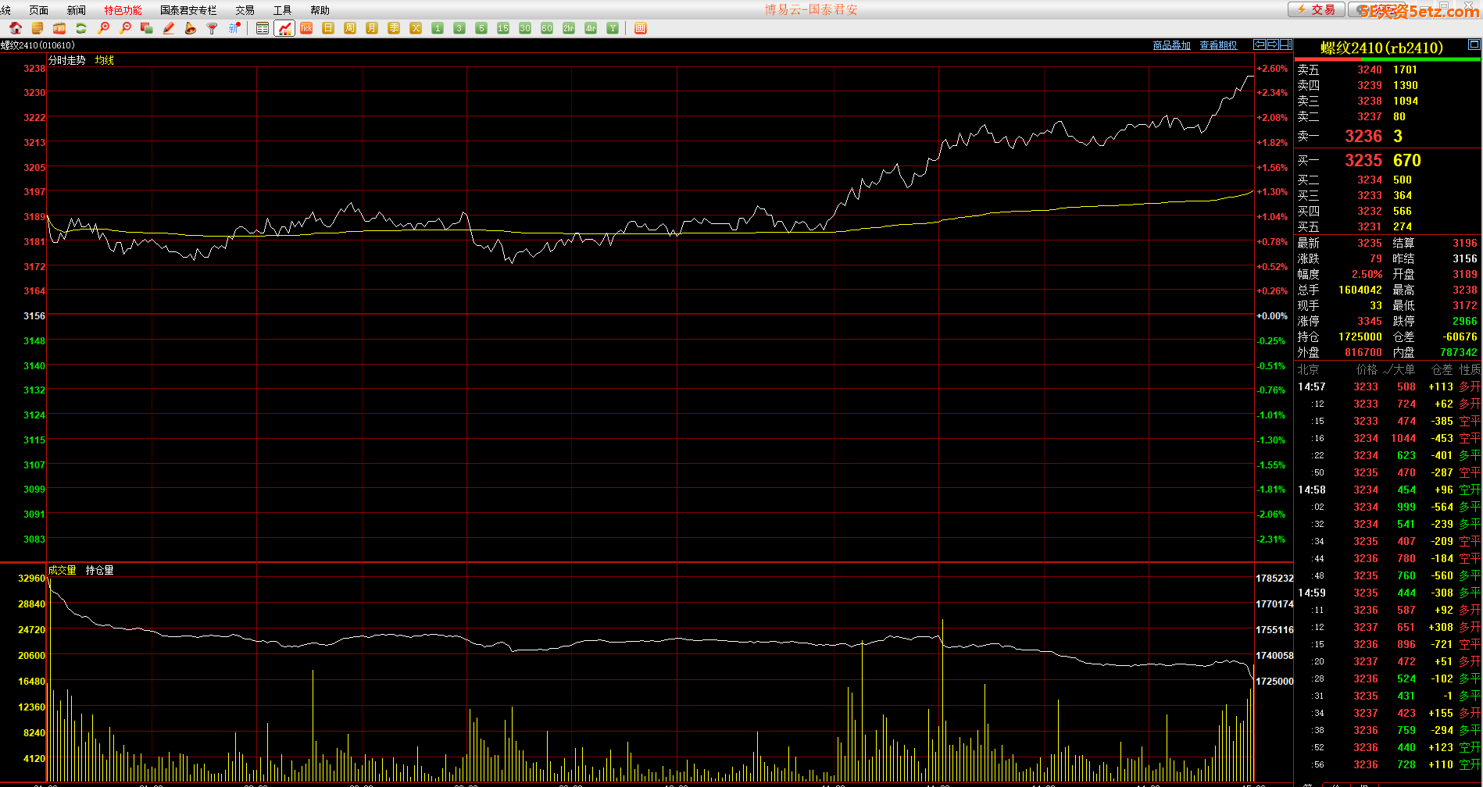Image resolution: width=1483 pixels, height=787 pixels.
Task: Click the alarm bell icon
Action: click(191, 28)
